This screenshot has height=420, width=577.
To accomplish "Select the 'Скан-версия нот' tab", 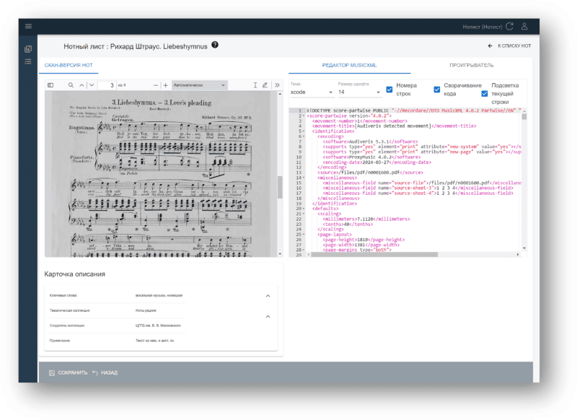I will (x=69, y=65).
